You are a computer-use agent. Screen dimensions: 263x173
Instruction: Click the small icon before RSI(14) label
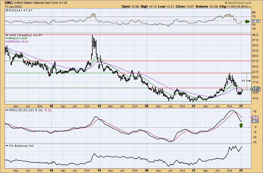(x=7, y=10)
